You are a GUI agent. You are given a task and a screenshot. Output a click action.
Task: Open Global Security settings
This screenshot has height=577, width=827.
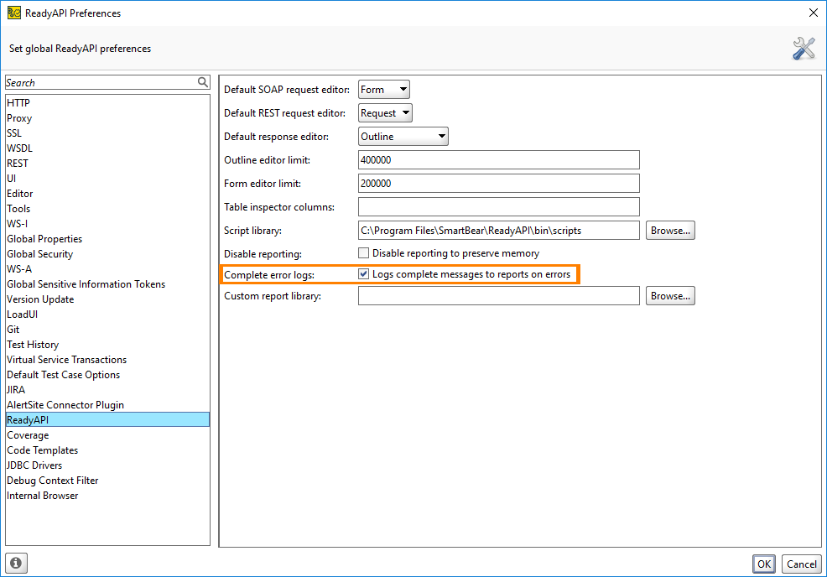tap(107, 254)
